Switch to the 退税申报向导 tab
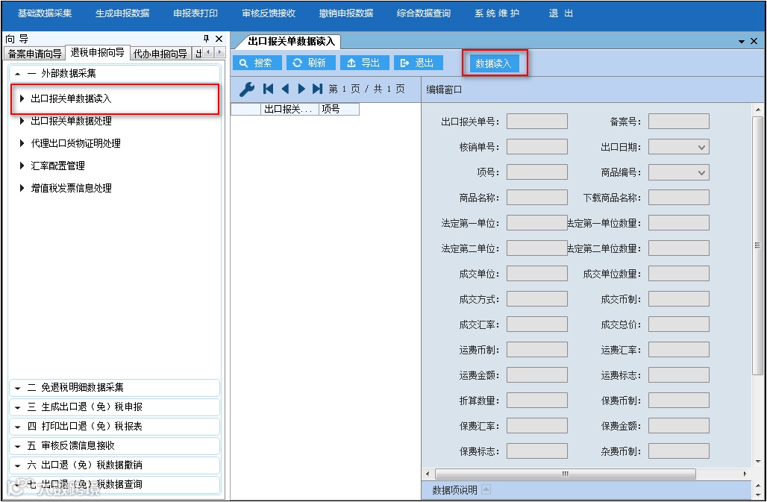767x502 pixels. pyautogui.click(x=97, y=52)
